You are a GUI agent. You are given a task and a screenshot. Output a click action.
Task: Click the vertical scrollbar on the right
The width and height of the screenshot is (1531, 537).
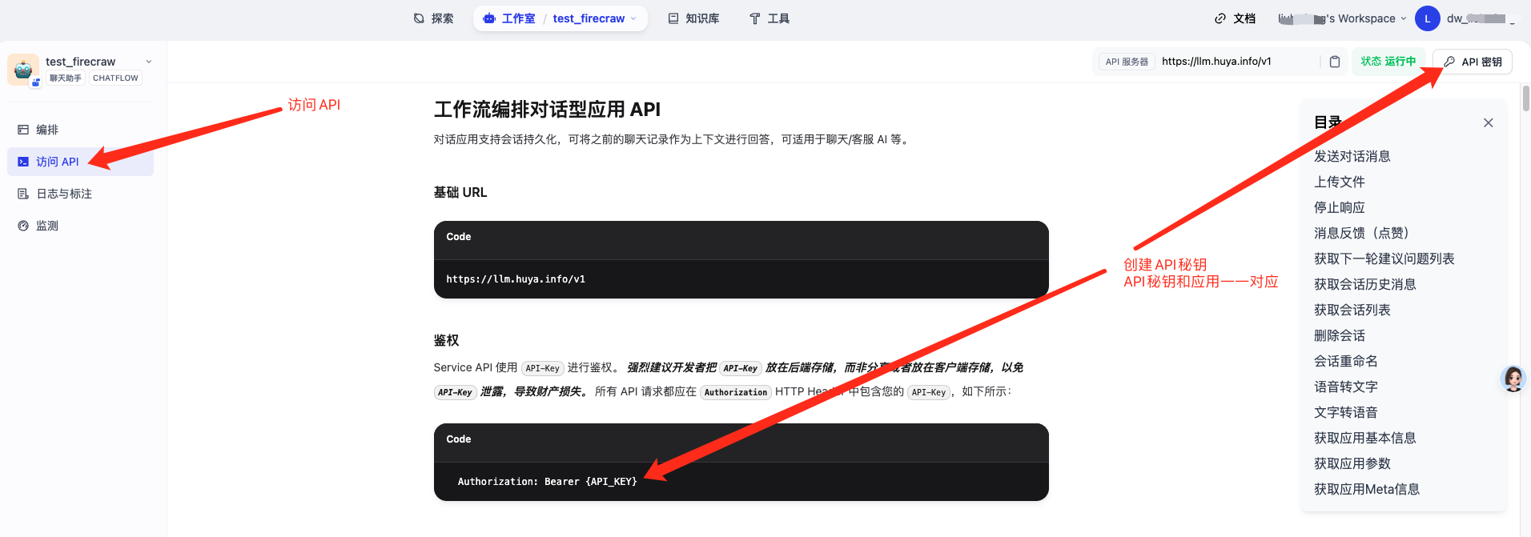pos(1525,98)
